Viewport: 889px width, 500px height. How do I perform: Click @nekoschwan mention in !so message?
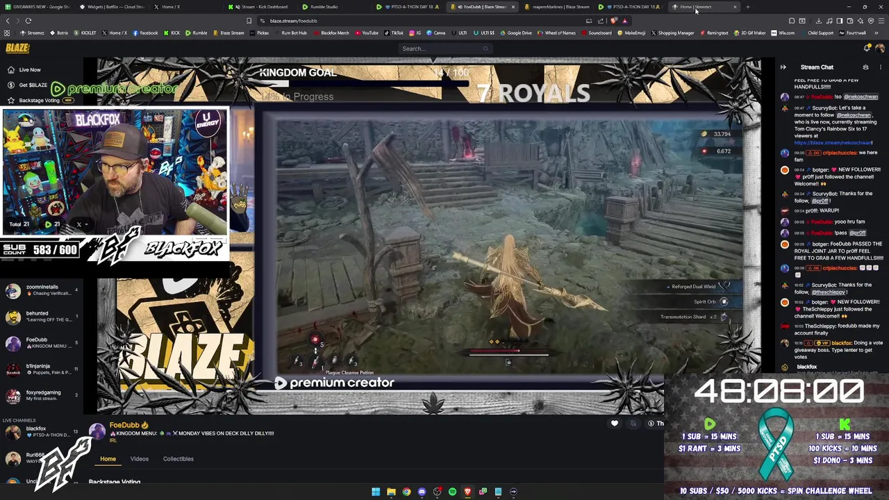[x=861, y=97]
